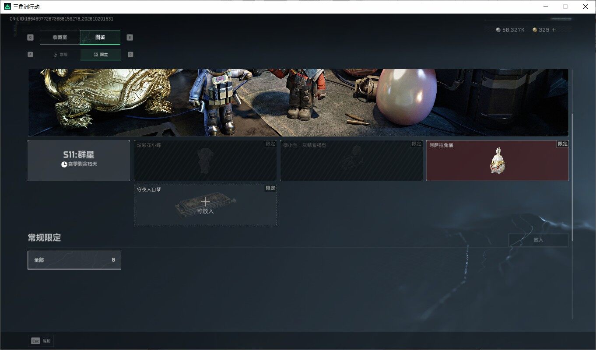Click the CN UID text
The width and height of the screenshot is (596, 350).
tap(62, 19)
